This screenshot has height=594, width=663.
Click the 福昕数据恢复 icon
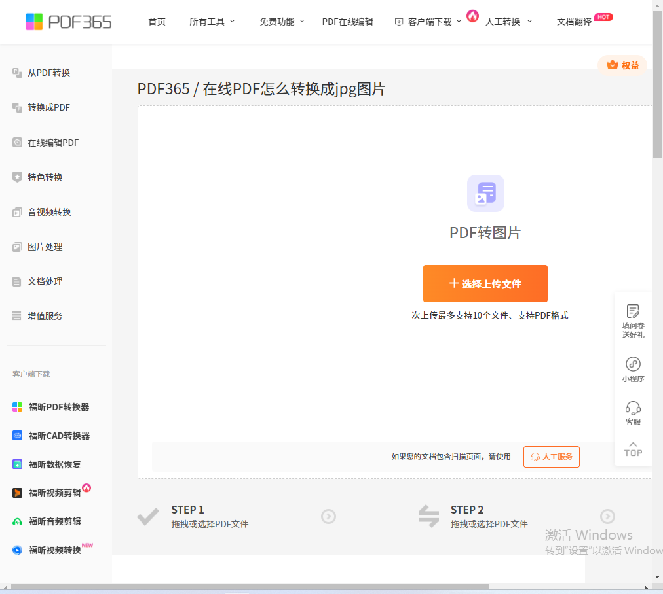click(x=17, y=464)
